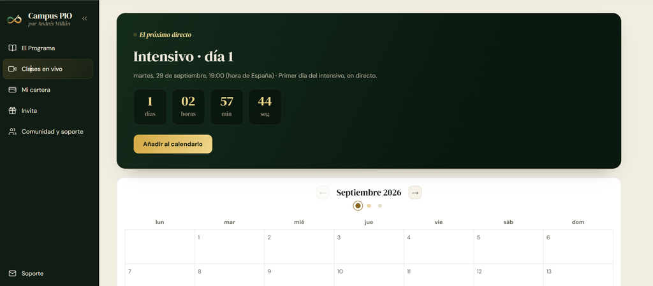Click the lun weekday header

pyautogui.click(x=160, y=222)
